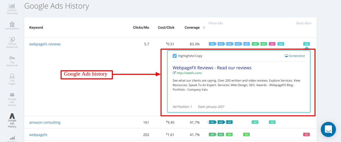Select the red AD badge in webpagefx row
The image size is (341, 142).
click(306, 134)
